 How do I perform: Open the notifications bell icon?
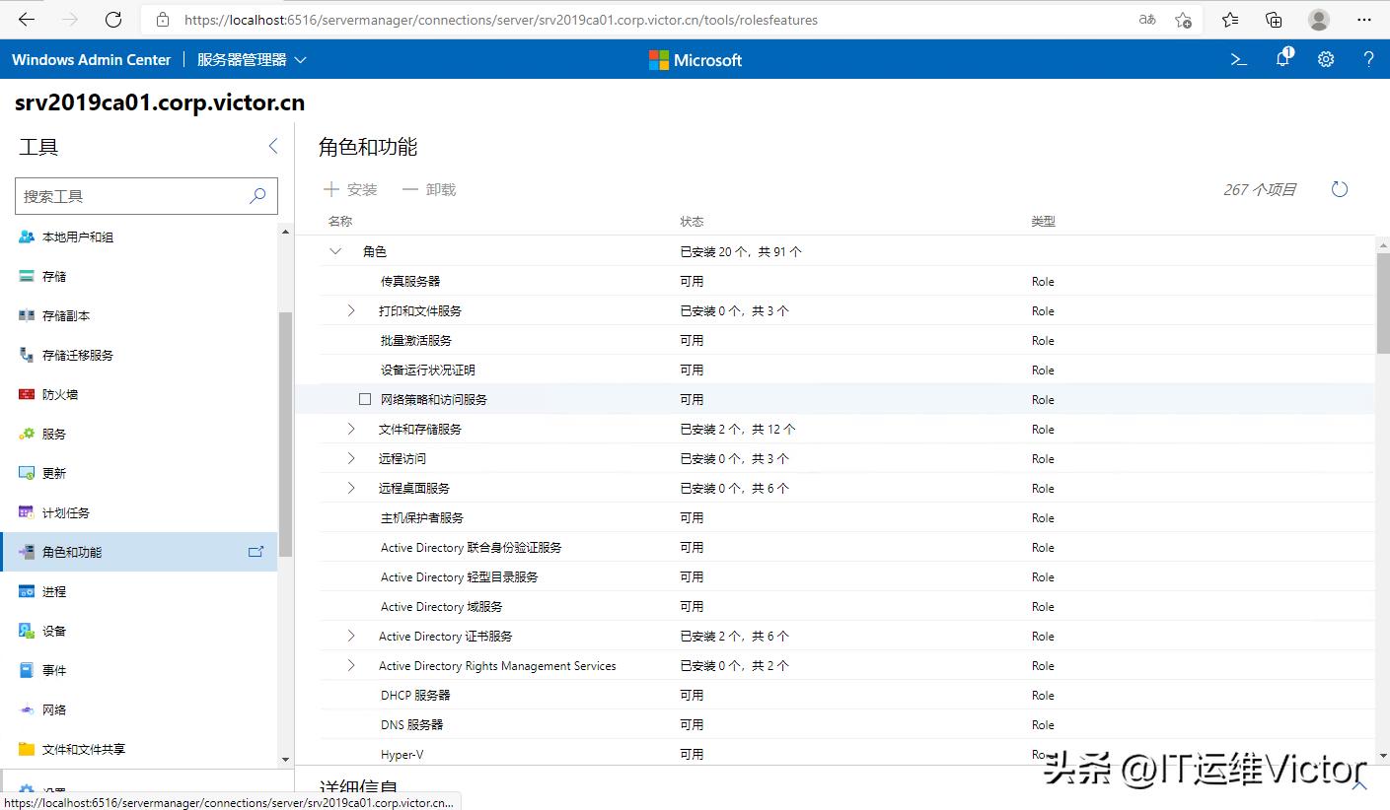coord(1281,59)
